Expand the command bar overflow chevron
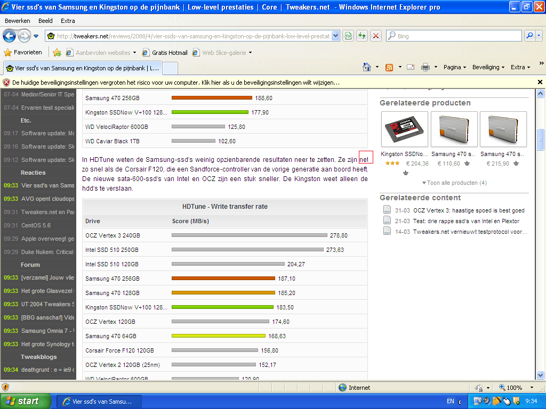This screenshot has width=546, height=409. click(x=541, y=63)
